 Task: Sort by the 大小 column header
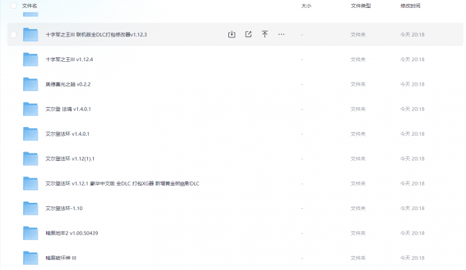click(x=306, y=5)
